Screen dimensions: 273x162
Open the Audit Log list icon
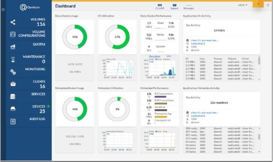click(13, 121)
